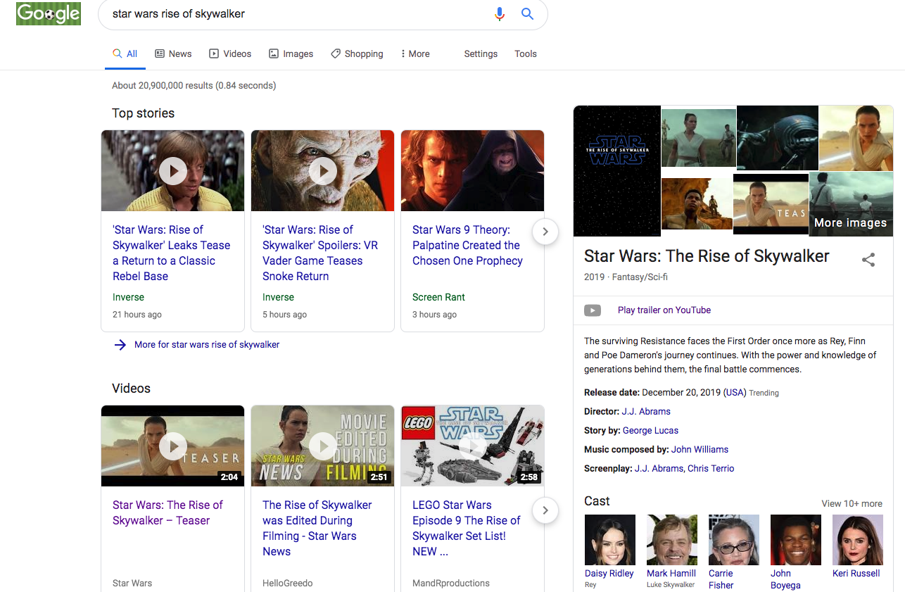Viewport: 905px width, 592px height.
Task: Play the Snoke Return top story video
Action: [322, 170]
